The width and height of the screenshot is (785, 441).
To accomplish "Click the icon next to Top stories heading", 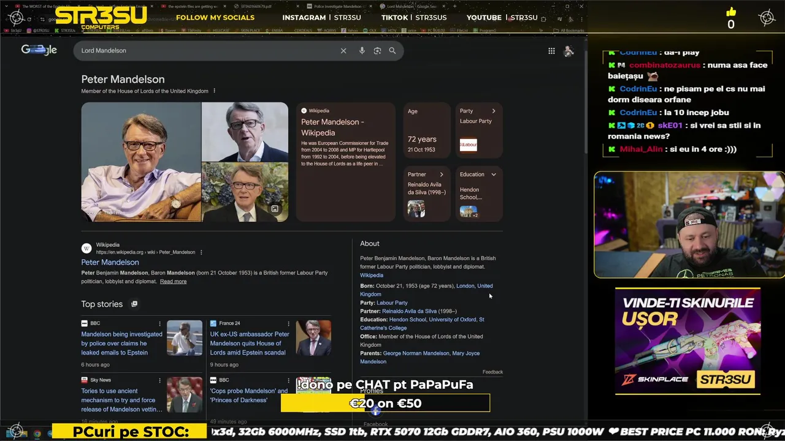I will (x=134, y=304).
